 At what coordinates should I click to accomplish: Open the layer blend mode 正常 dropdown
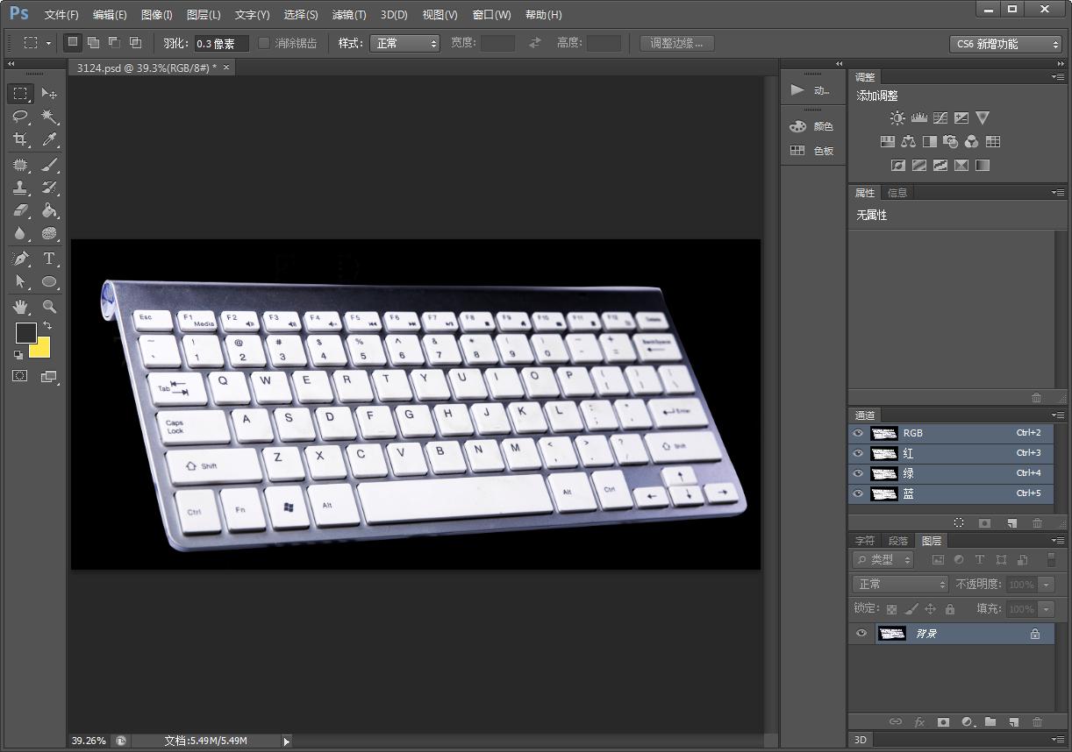[x=900, y=584]
